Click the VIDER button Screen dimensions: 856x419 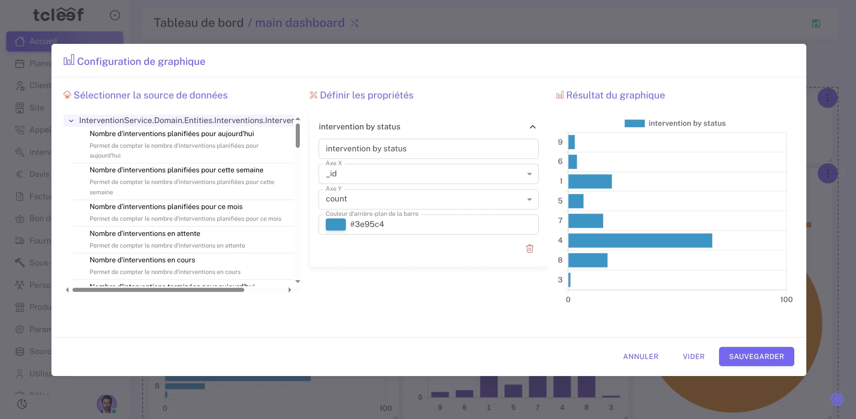(693, 356)
